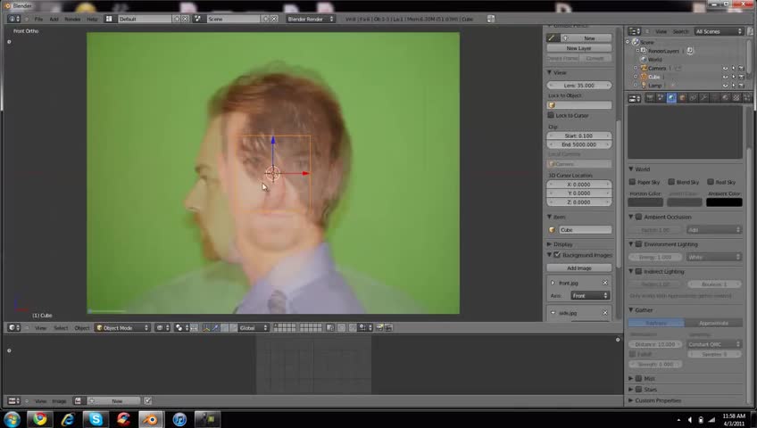Click the grease pencil draw icon
Viewport: 757px width, 428px height.
(552, 37)
